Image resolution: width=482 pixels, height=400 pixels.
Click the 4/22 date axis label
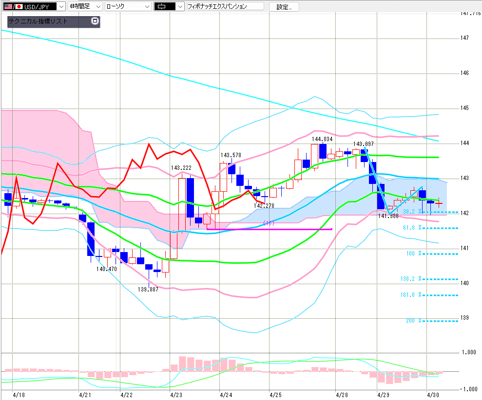coord(126,395)
